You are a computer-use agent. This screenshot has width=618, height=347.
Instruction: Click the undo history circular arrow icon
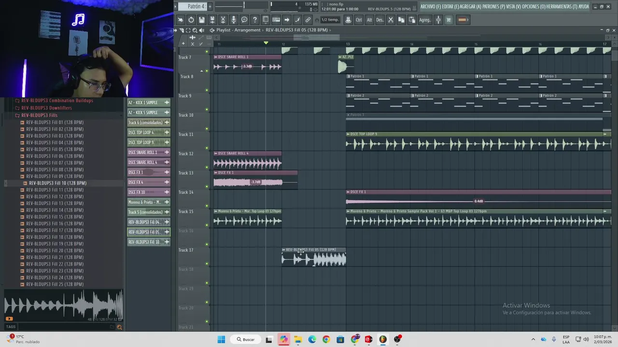(x=191, y=20)
